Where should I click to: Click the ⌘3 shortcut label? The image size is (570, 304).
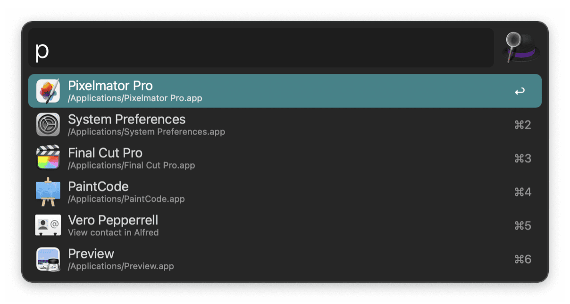[x=523, y=158]
